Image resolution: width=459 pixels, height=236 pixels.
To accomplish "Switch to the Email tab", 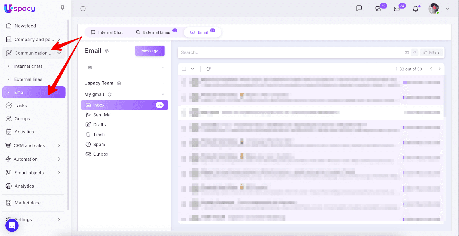I will coord(203,32).
